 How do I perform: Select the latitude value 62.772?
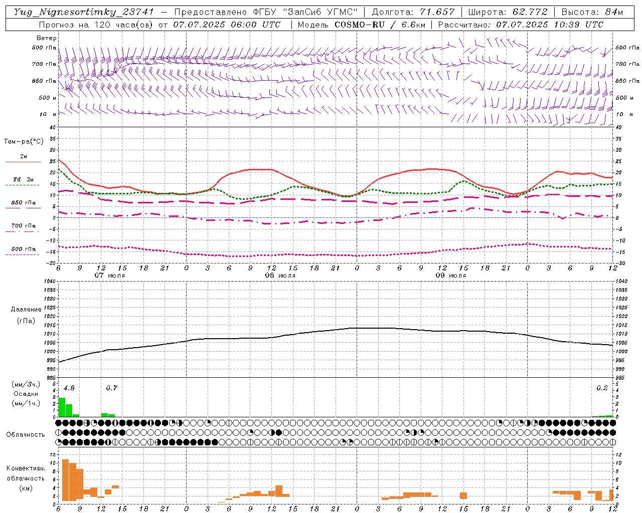(x=530, y=12)
